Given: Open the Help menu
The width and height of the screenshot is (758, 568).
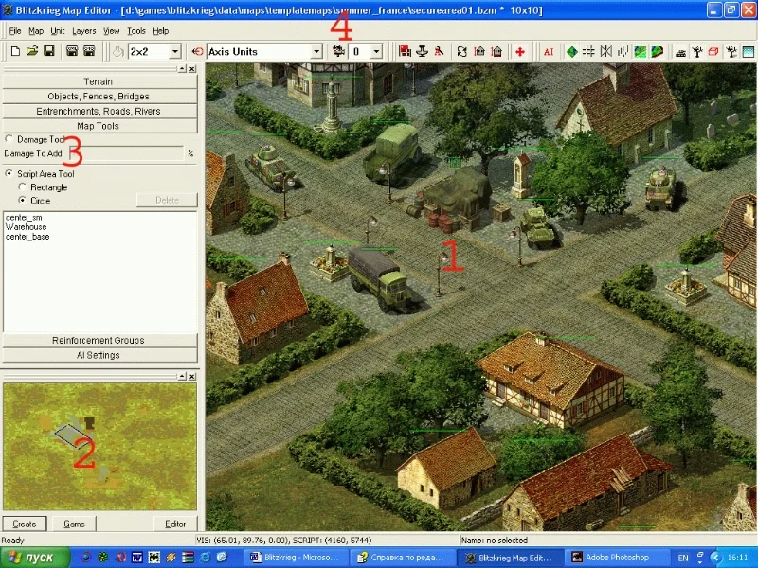Looking at the screenshot, I should [x=160, y=31].
